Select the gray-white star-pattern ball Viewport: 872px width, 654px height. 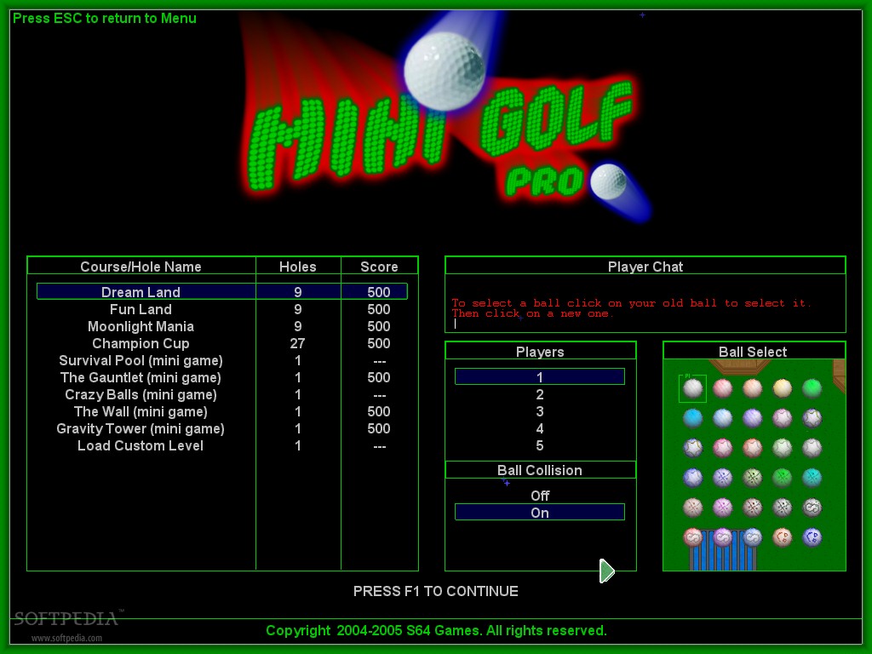(x=812, y=448)
